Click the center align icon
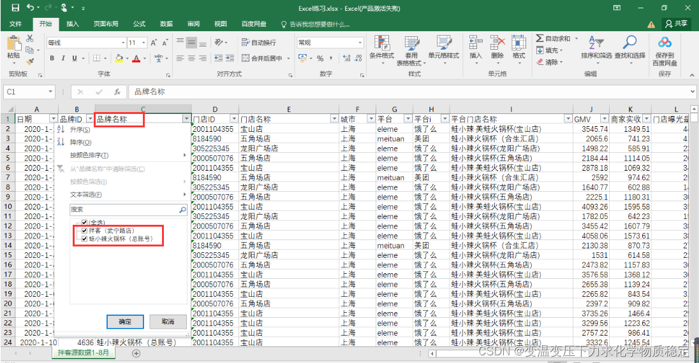This screenshot has height=363, width=699. click(x=191, y=58)
